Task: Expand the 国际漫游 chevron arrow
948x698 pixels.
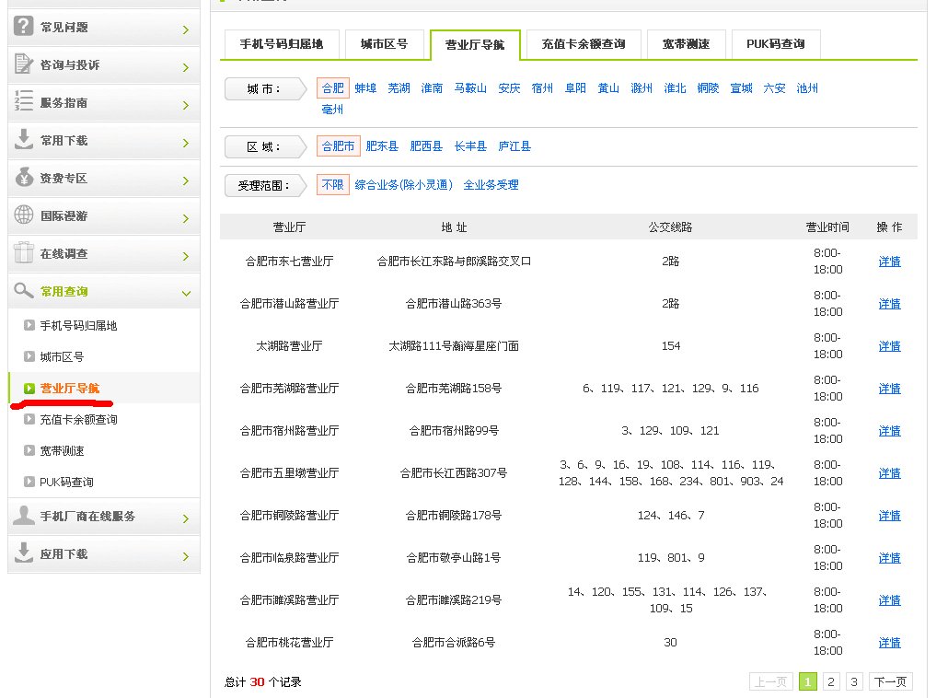Action: 186,218
